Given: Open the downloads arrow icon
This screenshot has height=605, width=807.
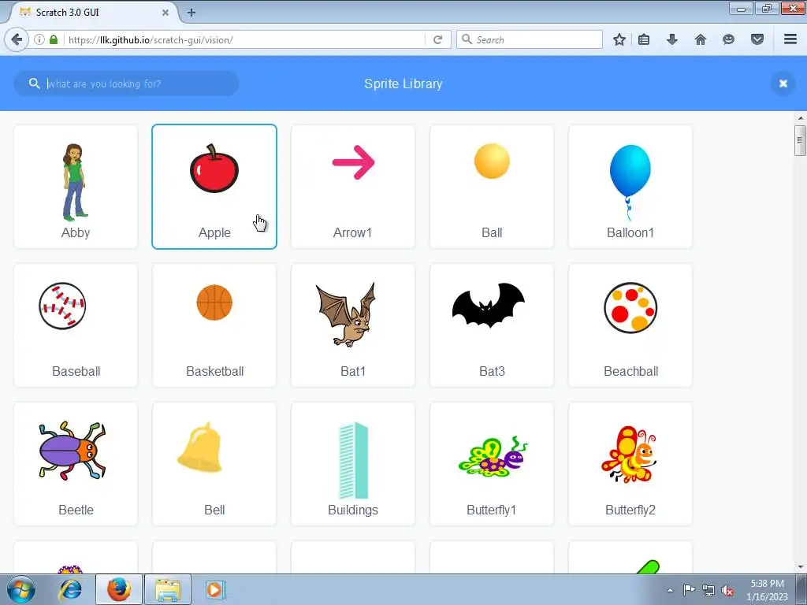Looking at the screenshot, I should pyautogui.click(x=672, y=39).
